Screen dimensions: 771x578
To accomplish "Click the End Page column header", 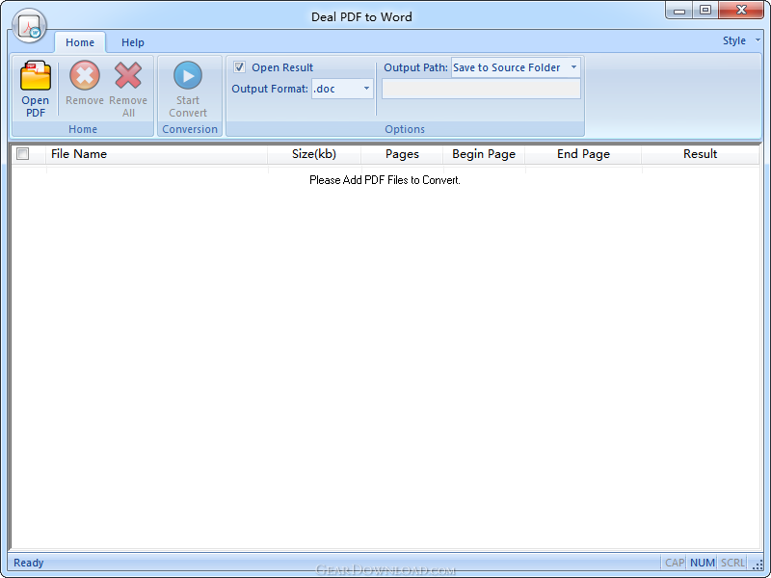I will coord(583,154).
